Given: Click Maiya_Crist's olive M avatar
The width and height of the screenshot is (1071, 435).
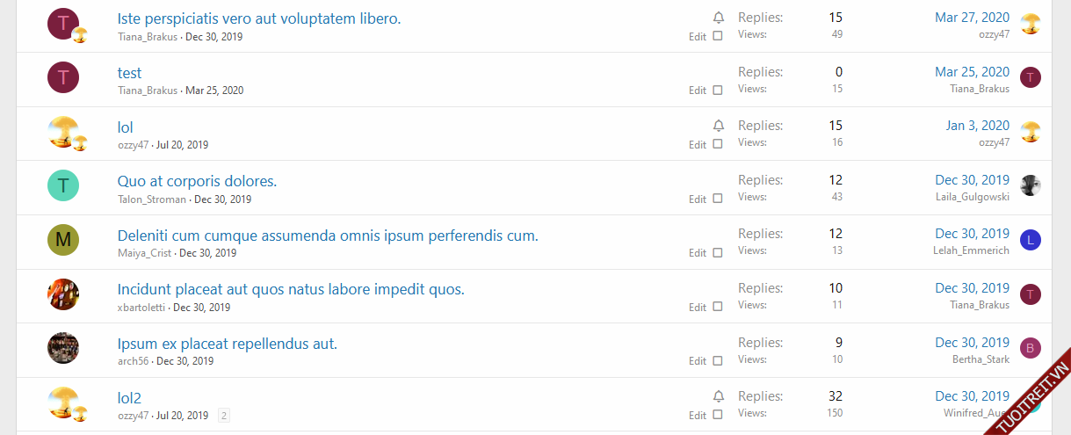Looking at the screenshot, I should click(63, 240).
